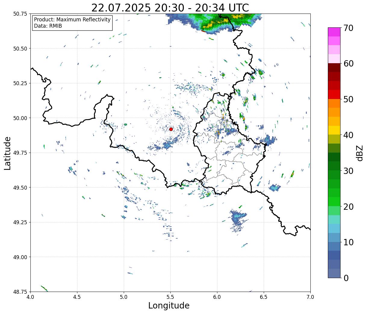
Task: Click the blue echo patch near 6.6°E 49.5°N
Action: pos(275,187)
